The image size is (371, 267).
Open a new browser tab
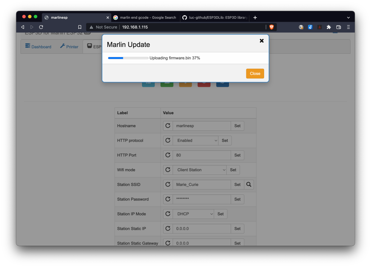pos(255,17)
